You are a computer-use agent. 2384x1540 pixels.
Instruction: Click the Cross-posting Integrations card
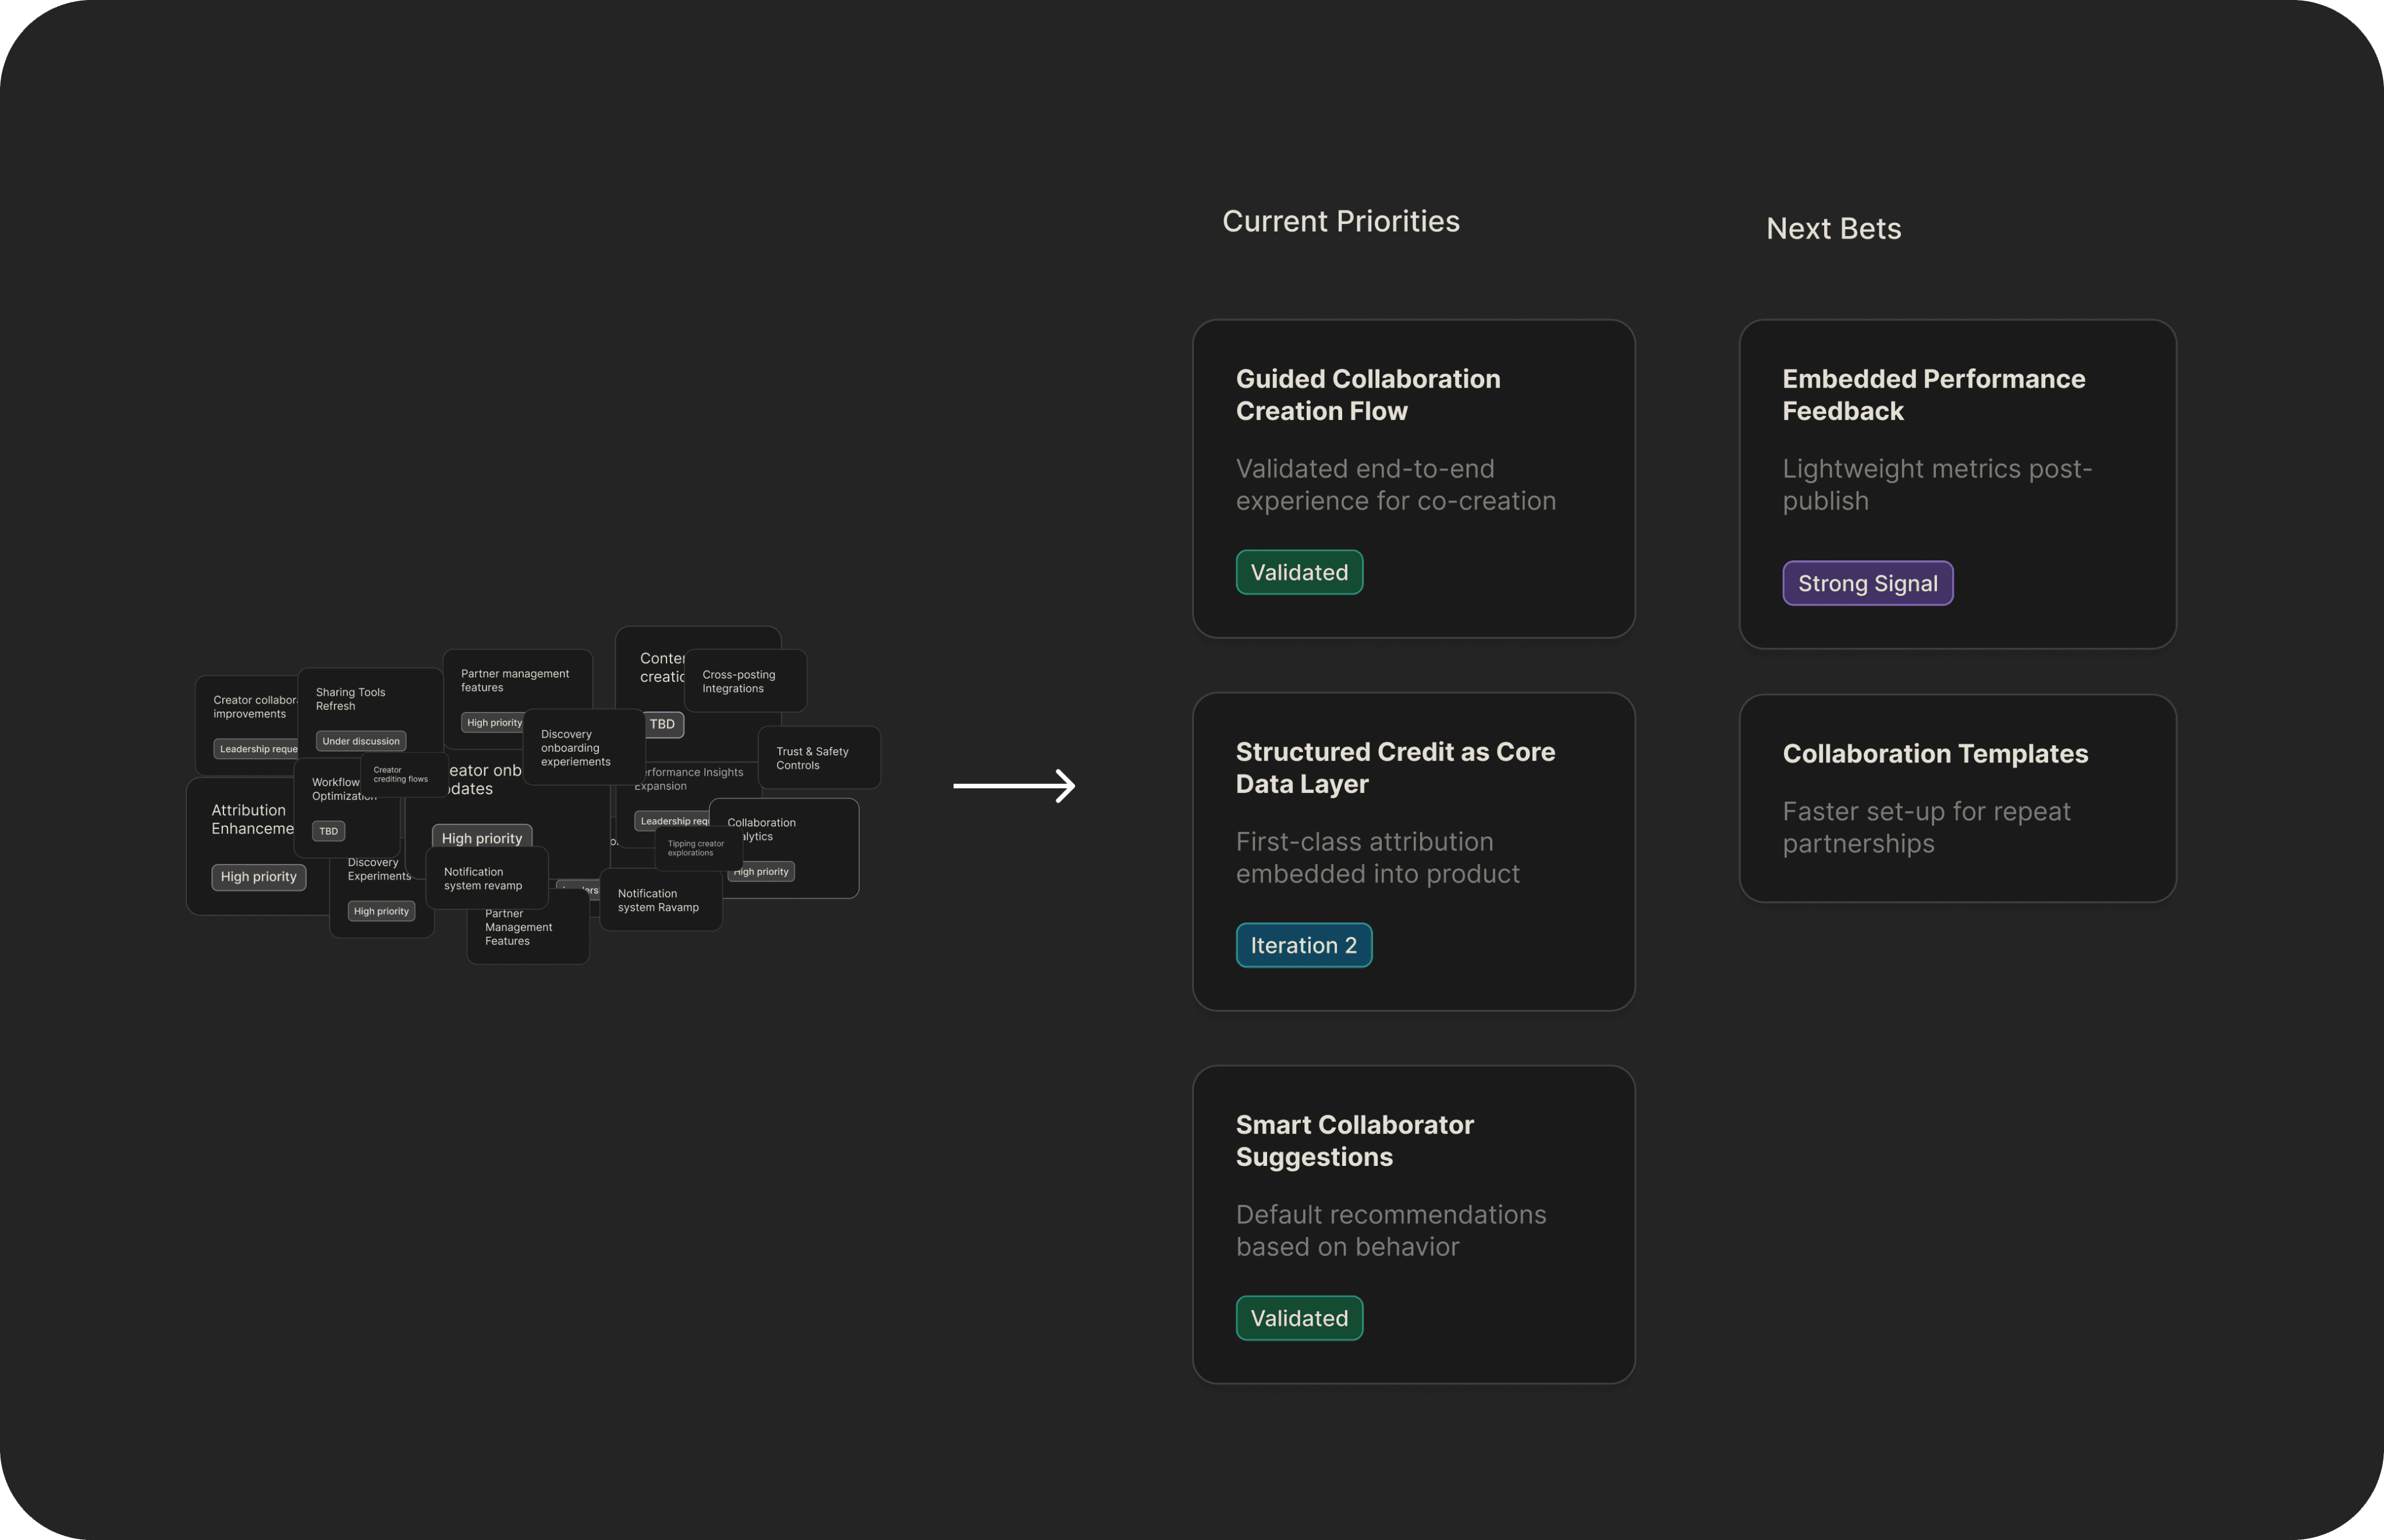pos(746,681)
